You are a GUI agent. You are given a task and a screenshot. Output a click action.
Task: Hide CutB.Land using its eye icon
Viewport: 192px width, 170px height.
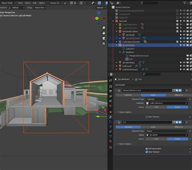tap(184, 66)
